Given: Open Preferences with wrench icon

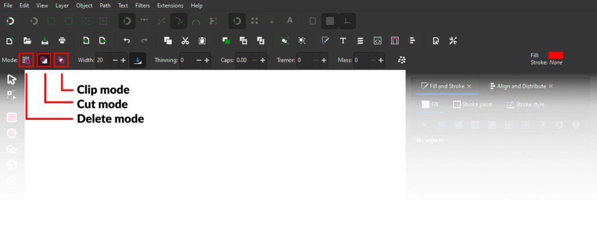Looking at the screenshot, I should pos(453,41).
